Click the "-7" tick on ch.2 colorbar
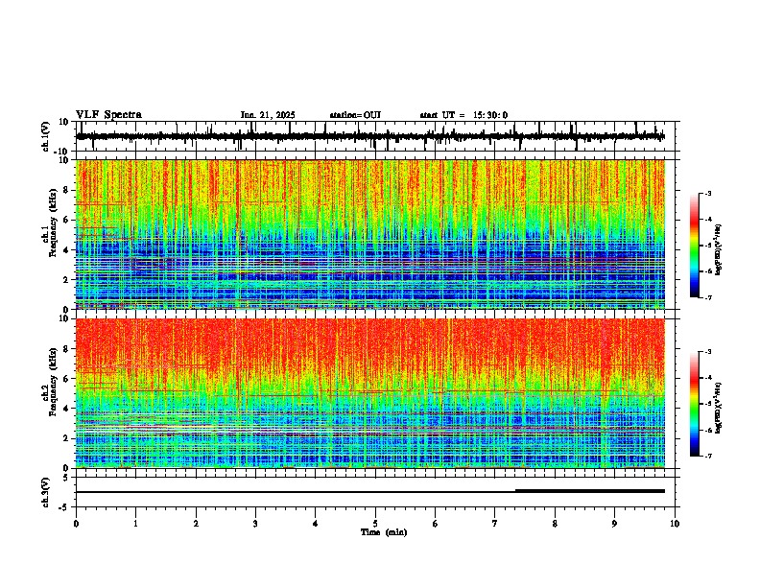The width and height of the screenshot is (760, 587). click(x=707, y=457)
